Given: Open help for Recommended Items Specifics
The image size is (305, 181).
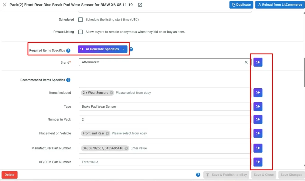Looking at the screenshot, I should (x=68, y=80).
